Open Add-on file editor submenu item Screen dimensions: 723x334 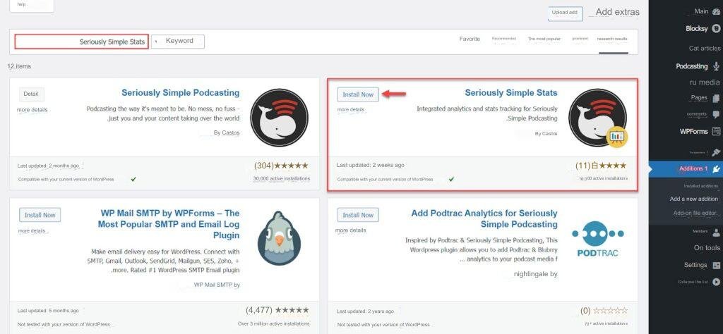695,213
